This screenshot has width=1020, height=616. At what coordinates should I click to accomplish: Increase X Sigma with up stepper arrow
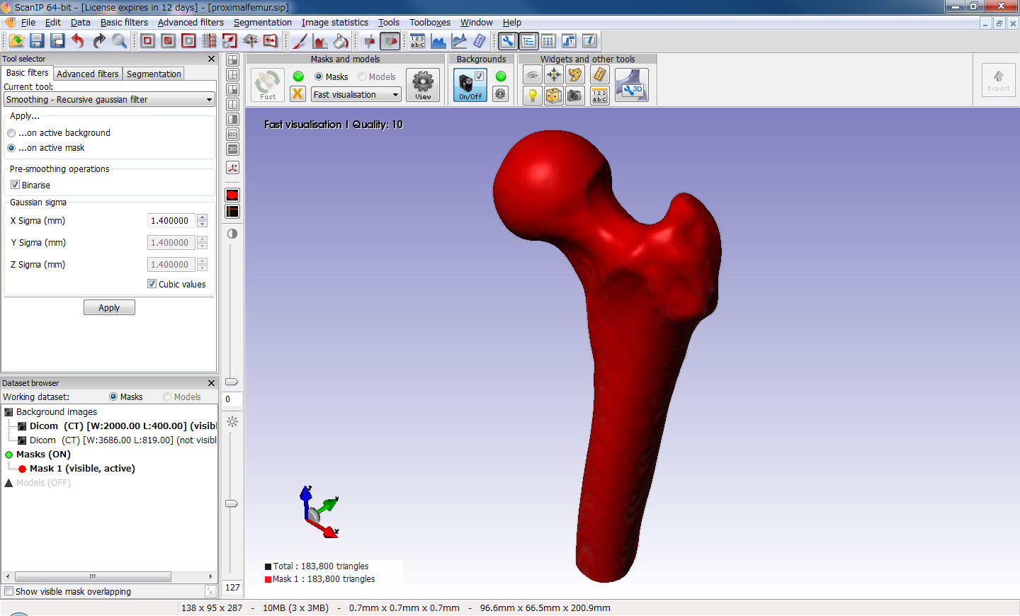[x=203, y=217]
